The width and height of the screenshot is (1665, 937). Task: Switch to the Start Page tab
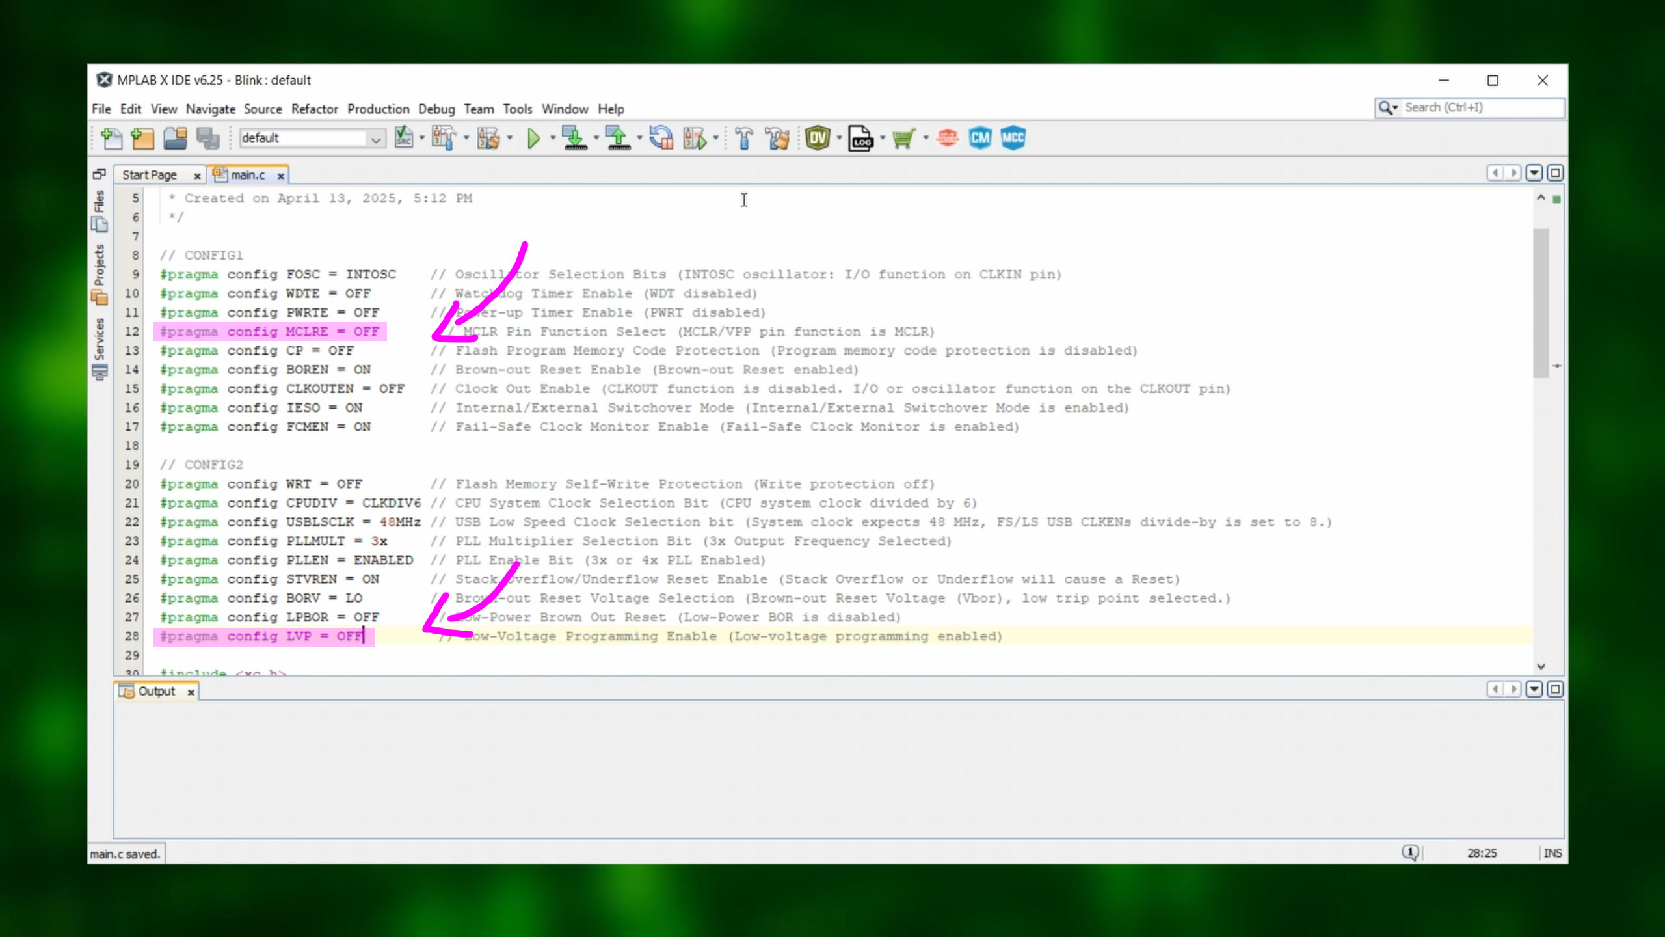(x=150, y=175)
